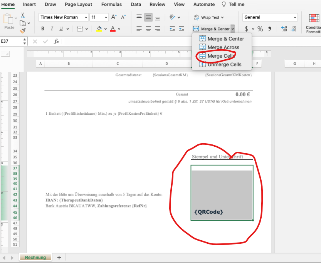Decrease font size with small A icon
The height and width of the screenshot is (263, 321).
(x=123, y=17)
